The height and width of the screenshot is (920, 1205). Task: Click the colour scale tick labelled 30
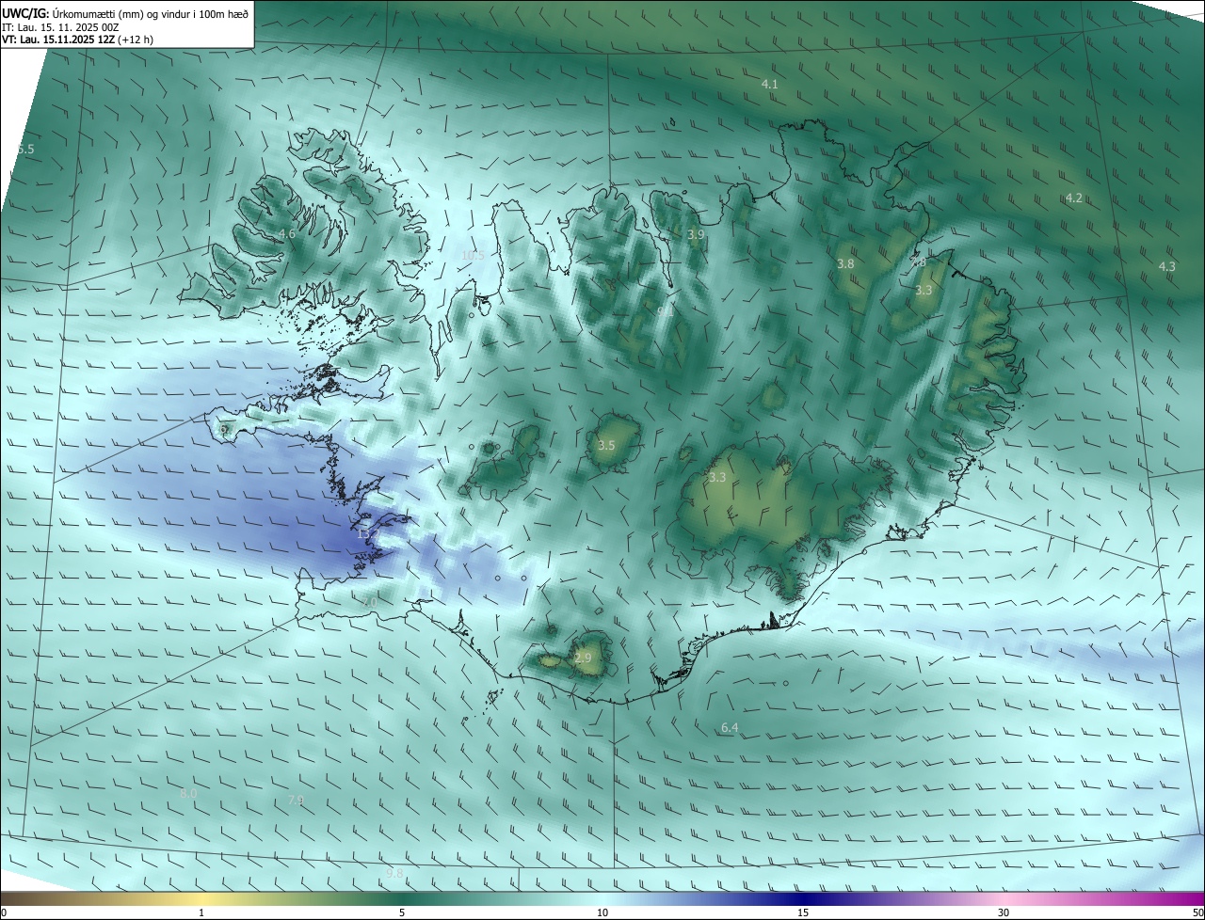click(1004, 912)
